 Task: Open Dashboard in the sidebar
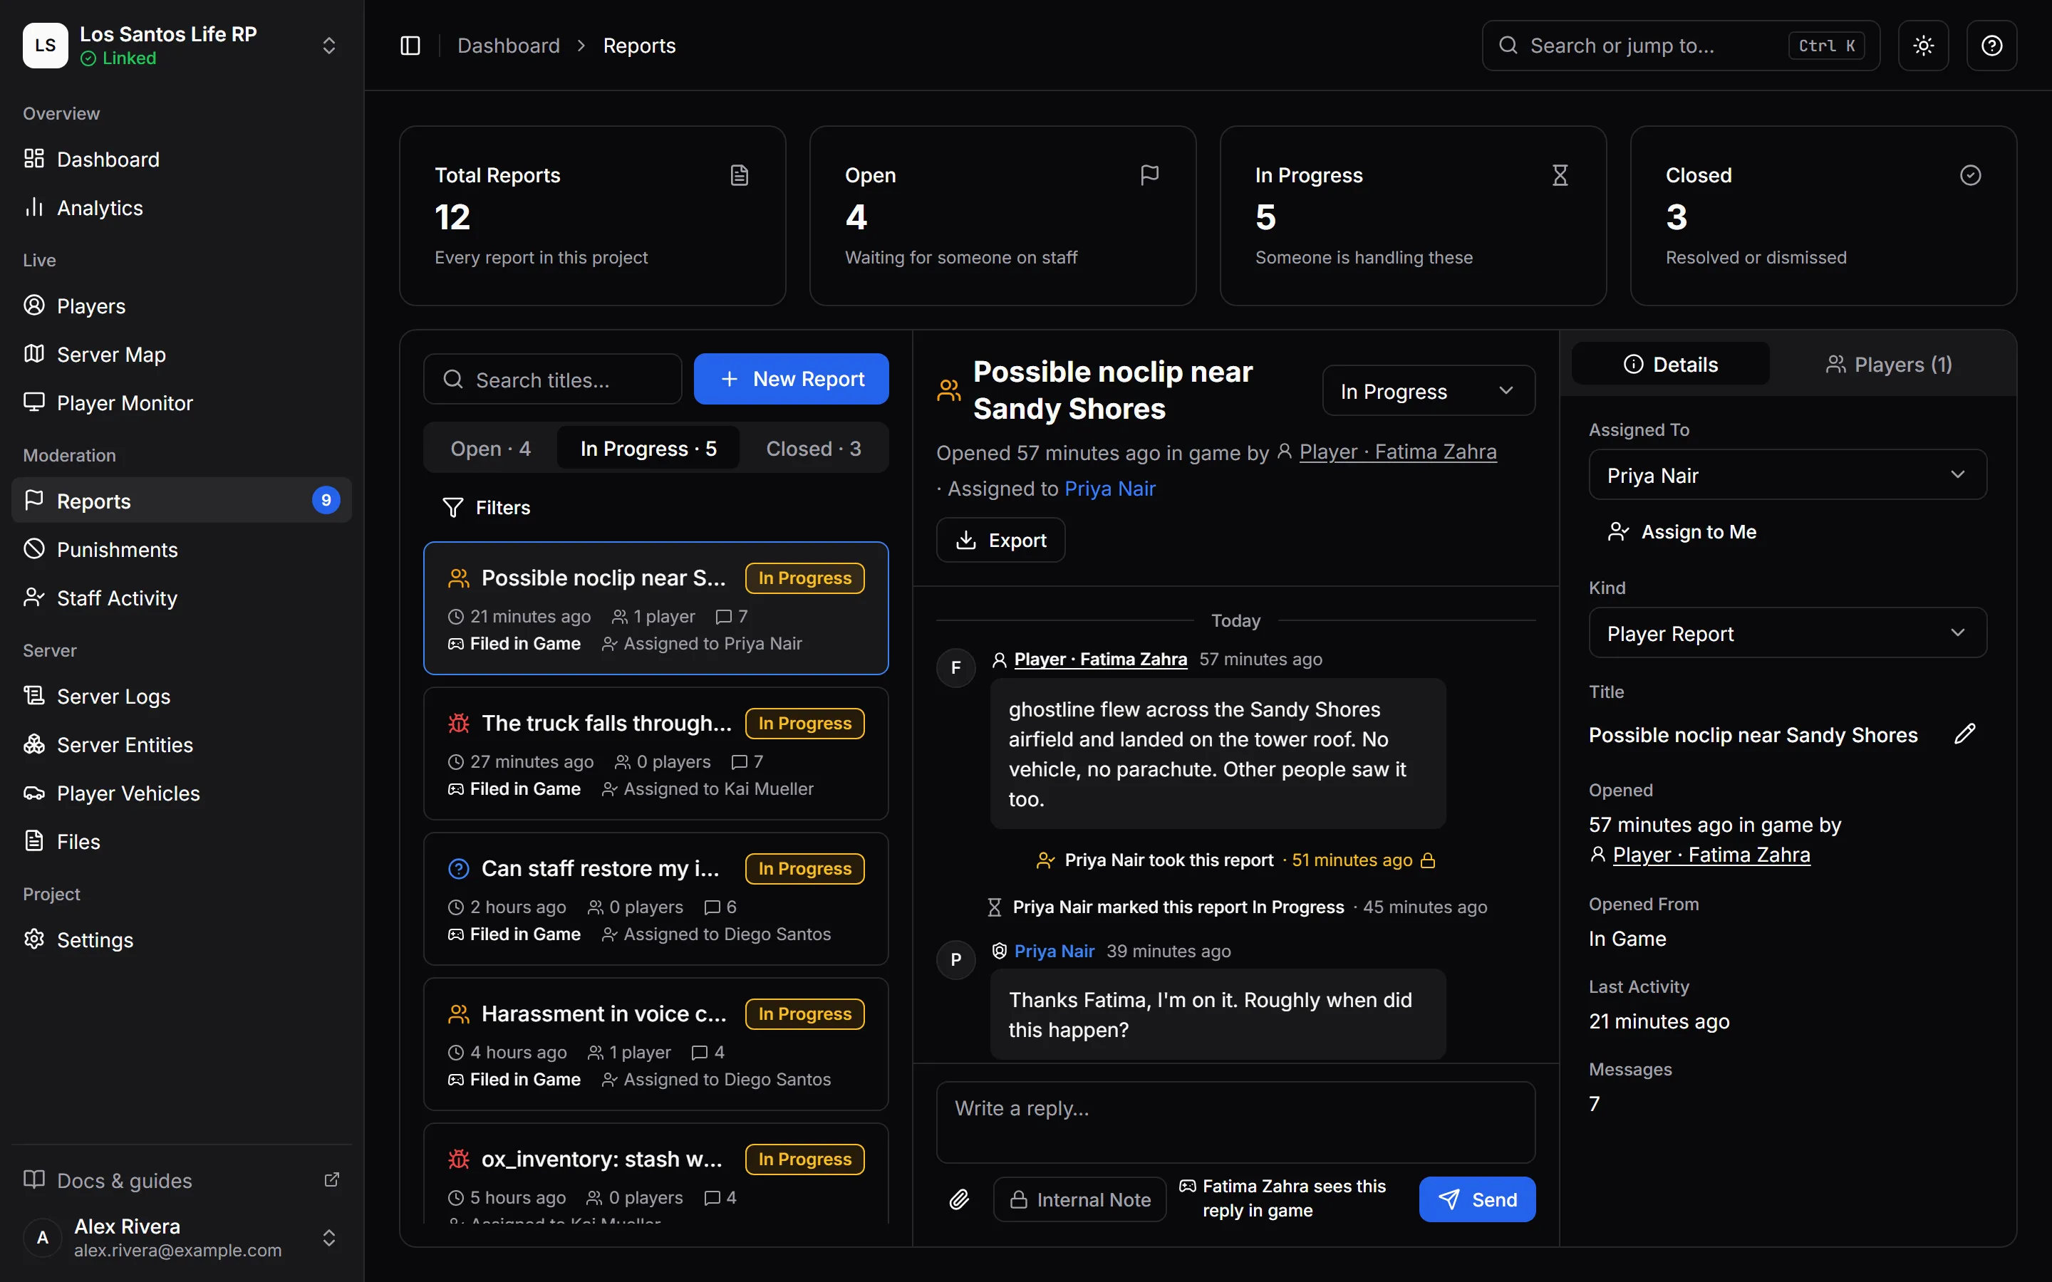[x=182, y=159]
